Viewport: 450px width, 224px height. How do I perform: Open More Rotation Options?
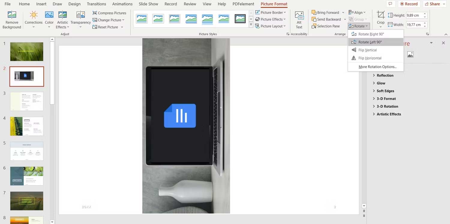[x=377, y=67]
